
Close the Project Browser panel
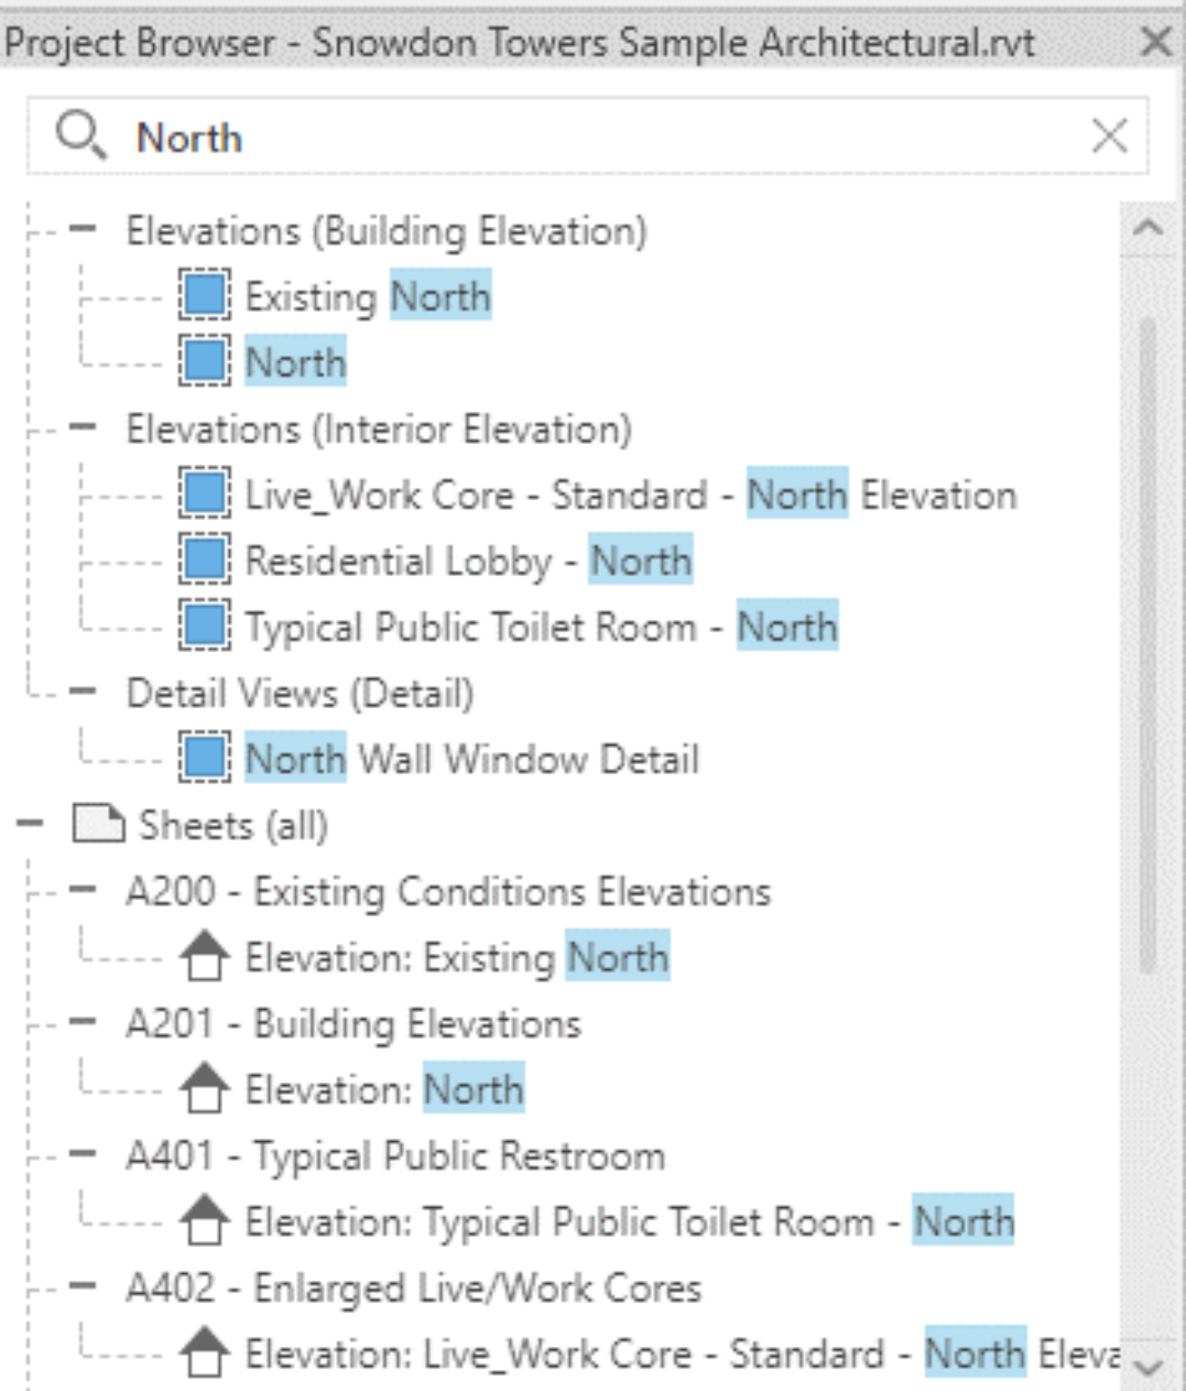(1156, 41)
